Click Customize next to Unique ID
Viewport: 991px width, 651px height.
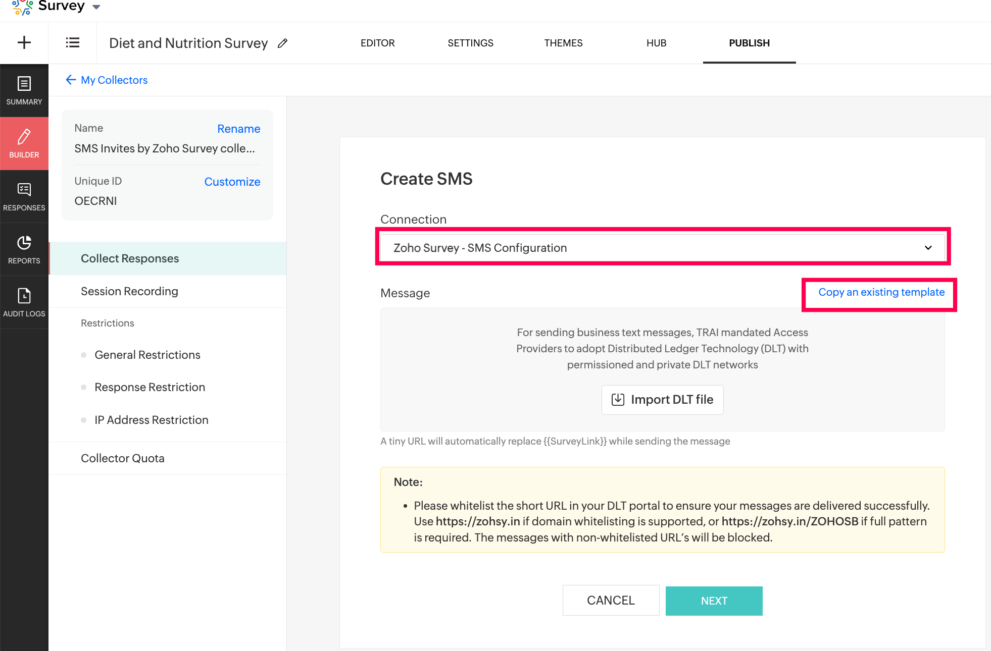coord(232,182)
